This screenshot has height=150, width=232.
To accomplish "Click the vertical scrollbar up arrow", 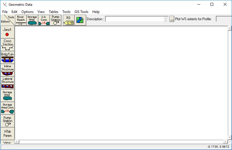I will tap(230, 28).
